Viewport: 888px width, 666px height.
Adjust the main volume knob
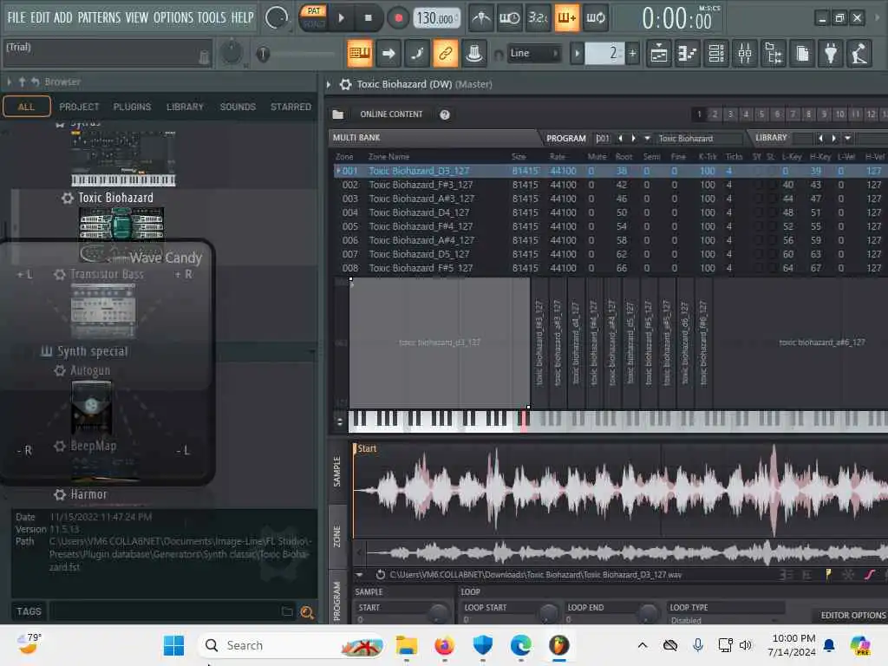[231, 53]
